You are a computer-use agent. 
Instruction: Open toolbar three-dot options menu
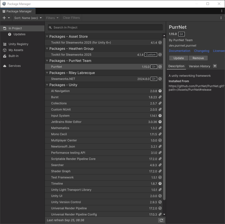click(221, 18)
